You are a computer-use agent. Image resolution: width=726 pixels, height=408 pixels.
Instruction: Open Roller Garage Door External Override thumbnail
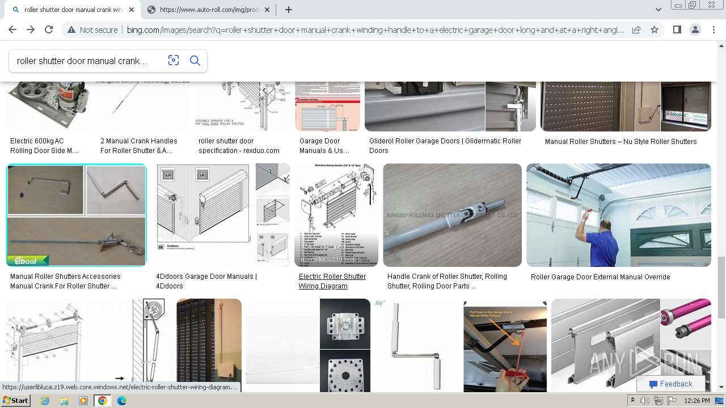(618, 215)
